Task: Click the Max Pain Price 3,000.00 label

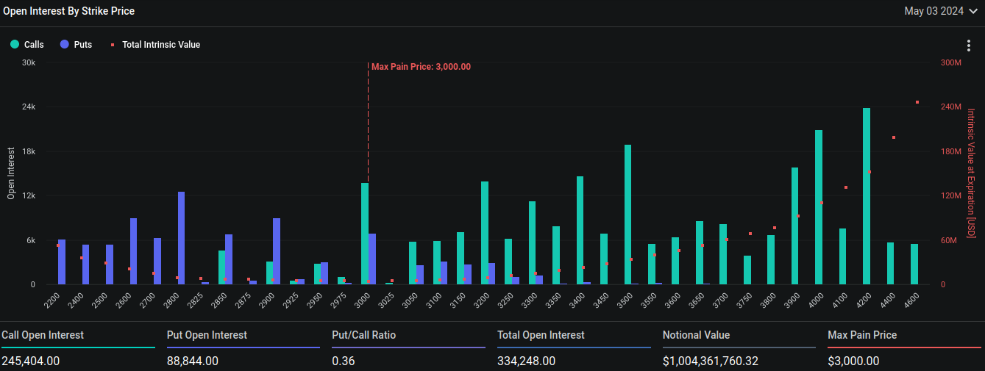Action: (421, 67)
